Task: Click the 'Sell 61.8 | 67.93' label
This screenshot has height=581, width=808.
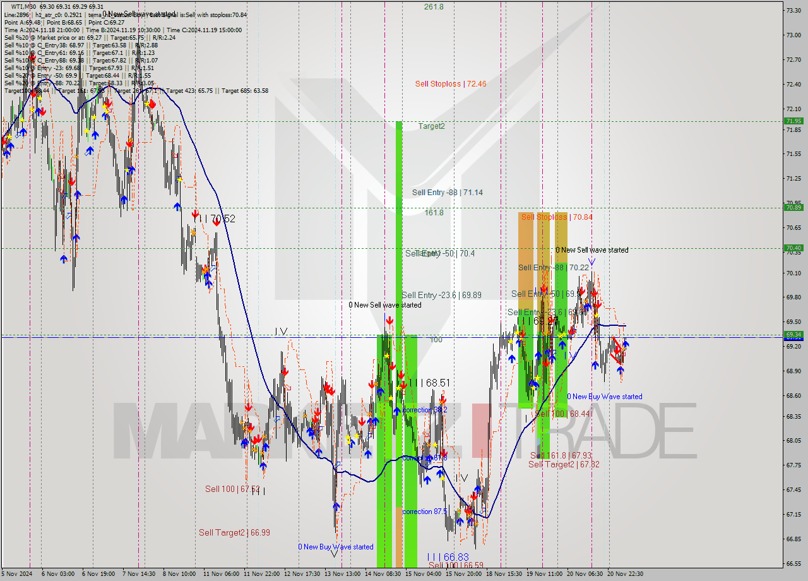Action: (561, 455)
